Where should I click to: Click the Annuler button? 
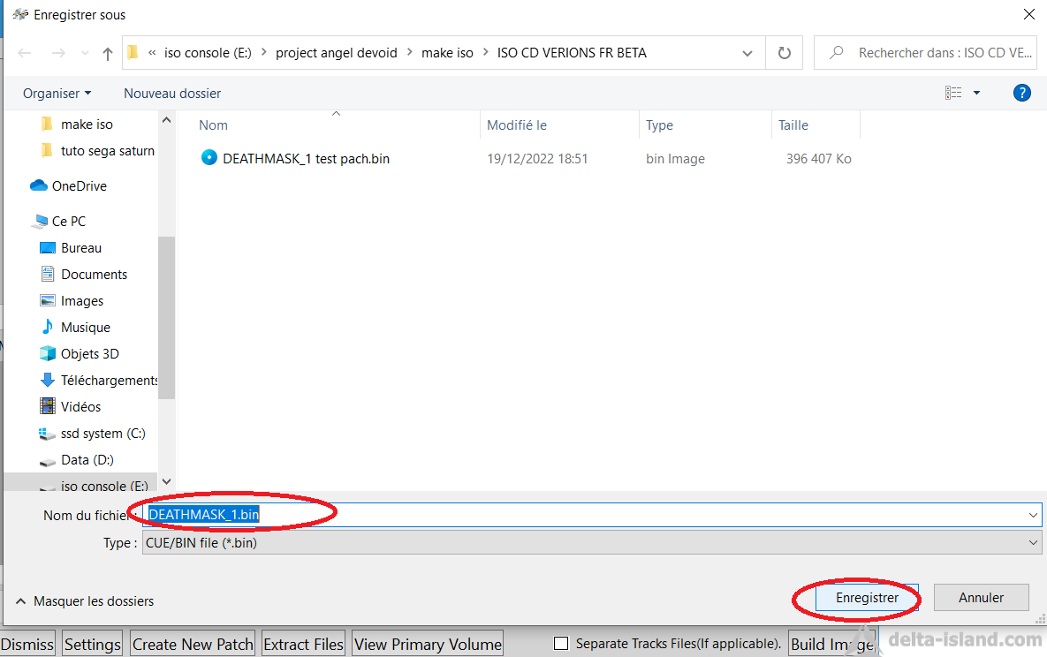(981, 598)
